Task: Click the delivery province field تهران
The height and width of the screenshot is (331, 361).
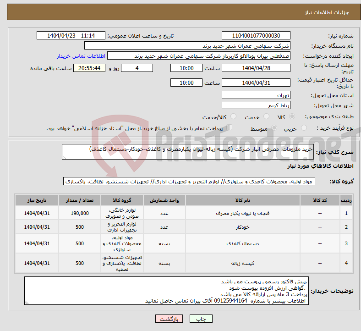Action: (256, 95)
